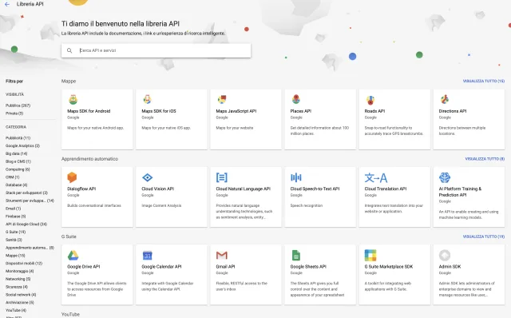Open Visualizza tutto for Mappe section
This screenshot has width=511, height=318.
pos(484,81)
